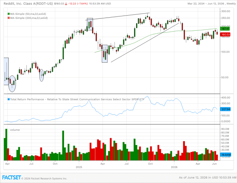
Task: Click the 100.00 price axis label on price chart
Action: [225, 52]
